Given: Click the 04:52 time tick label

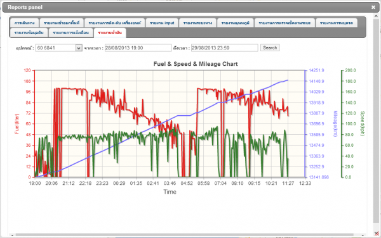Looking at the screenshot, I should point(187,184).
